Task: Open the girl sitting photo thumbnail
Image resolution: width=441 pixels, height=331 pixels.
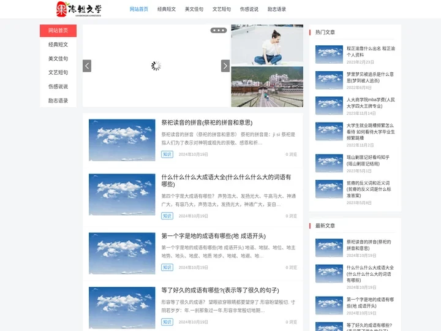Action: click(267, 45)
